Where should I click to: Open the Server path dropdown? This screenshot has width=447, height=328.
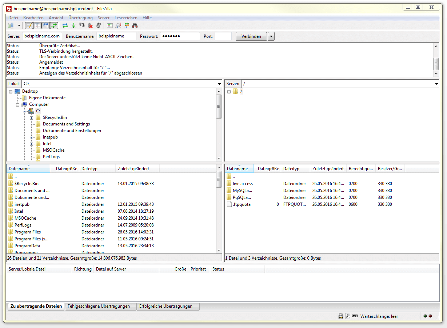[436, 84]
